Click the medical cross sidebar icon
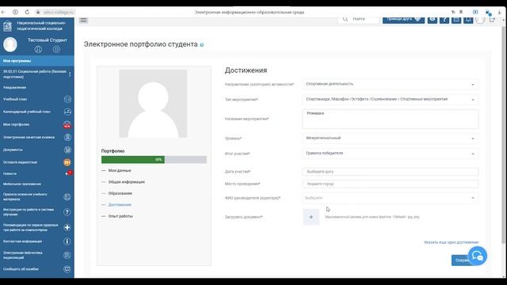Image resolution: width=507 pixels, height=285 pixels. point(67,227)
